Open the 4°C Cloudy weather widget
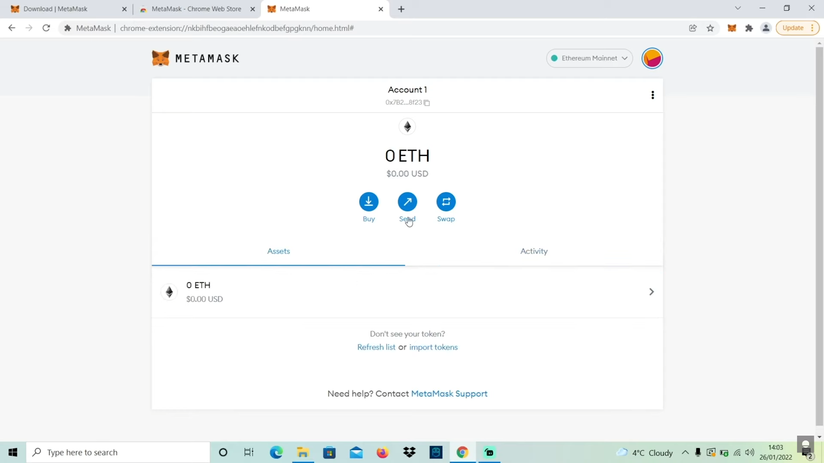This screenshot has height=463, width=824. (x=645, y=453)
